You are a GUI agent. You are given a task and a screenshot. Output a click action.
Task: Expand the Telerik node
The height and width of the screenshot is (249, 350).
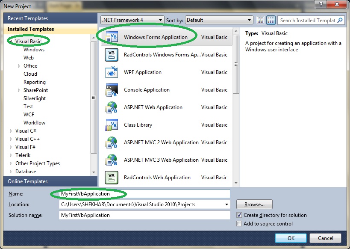tap(11, 155)
